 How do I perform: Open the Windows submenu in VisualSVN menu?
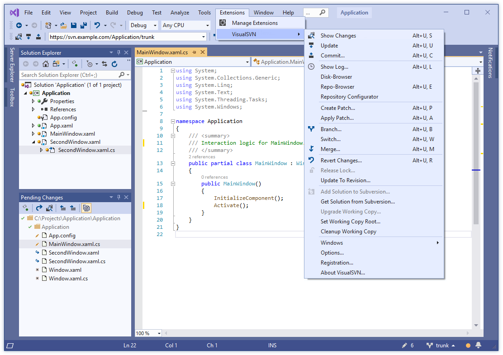click(374, 243)
